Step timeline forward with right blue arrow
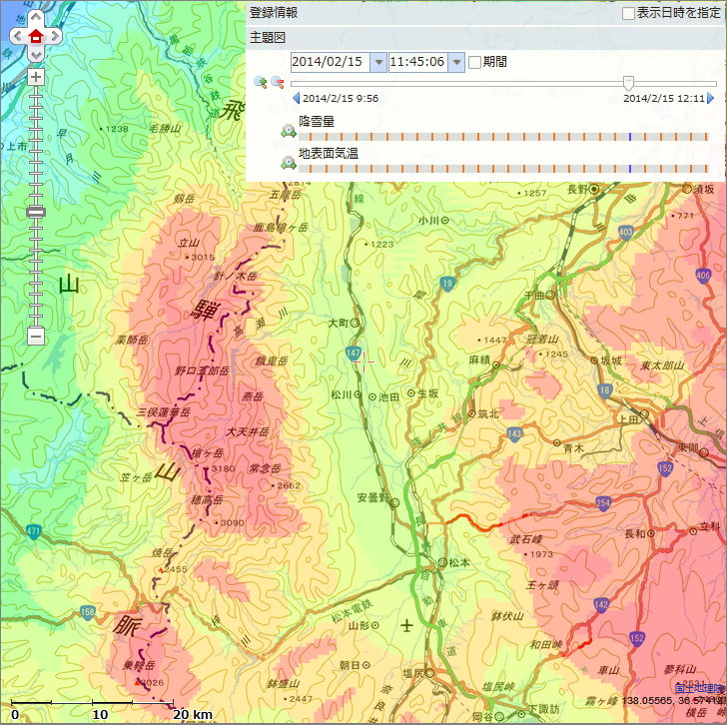 pos(711,99)
